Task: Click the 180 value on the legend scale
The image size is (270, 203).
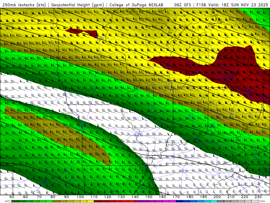Action: [x=190, y=197]
